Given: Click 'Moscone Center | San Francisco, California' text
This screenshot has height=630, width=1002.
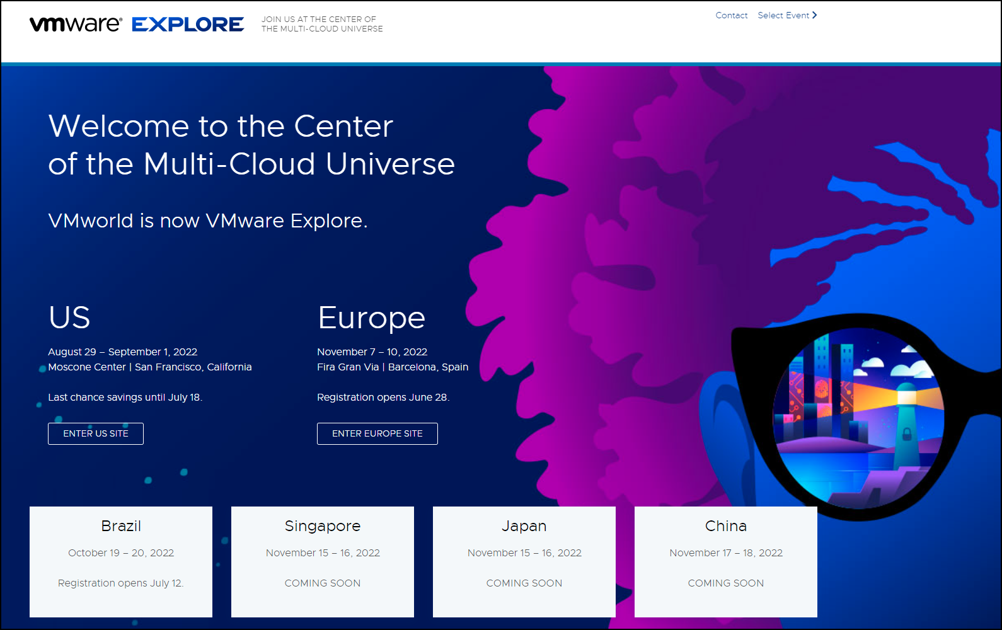Looking at the screenshot, I should 150,367.
